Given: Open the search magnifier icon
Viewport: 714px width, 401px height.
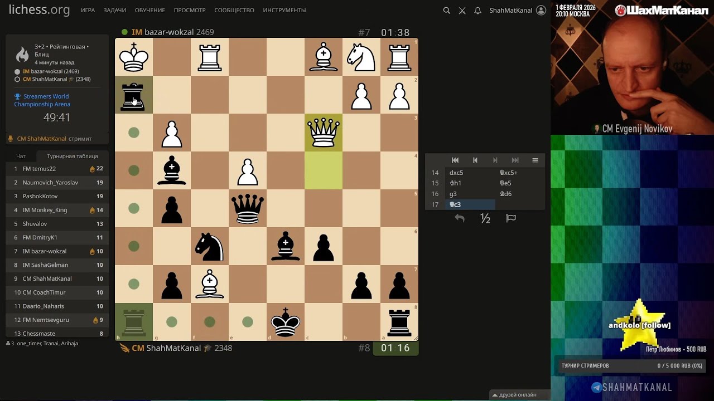Looking at the screenshot, I should (x=446, y=10).
